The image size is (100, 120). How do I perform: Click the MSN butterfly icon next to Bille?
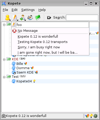(x=25, y=64)
